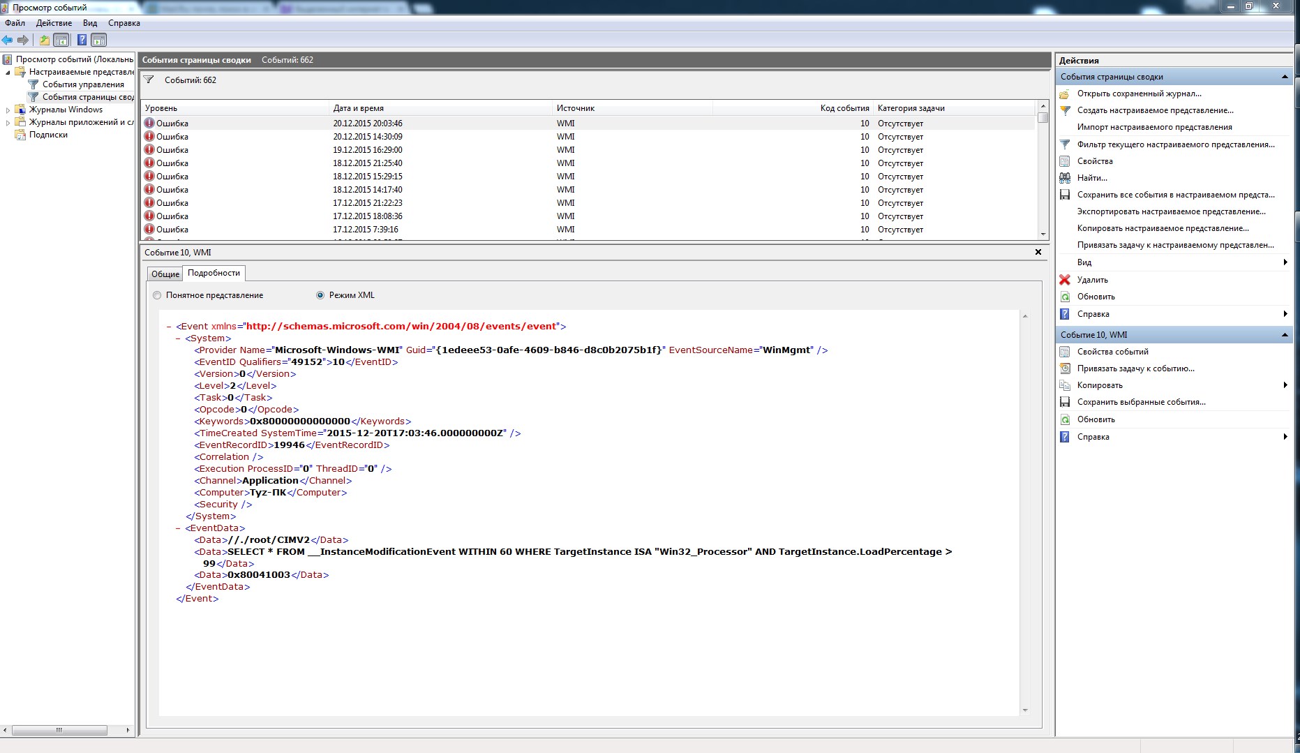The width and height of the screenshot is (1300, 753).
Task: Collapse the System XML node
Action: tap(178, 338)
